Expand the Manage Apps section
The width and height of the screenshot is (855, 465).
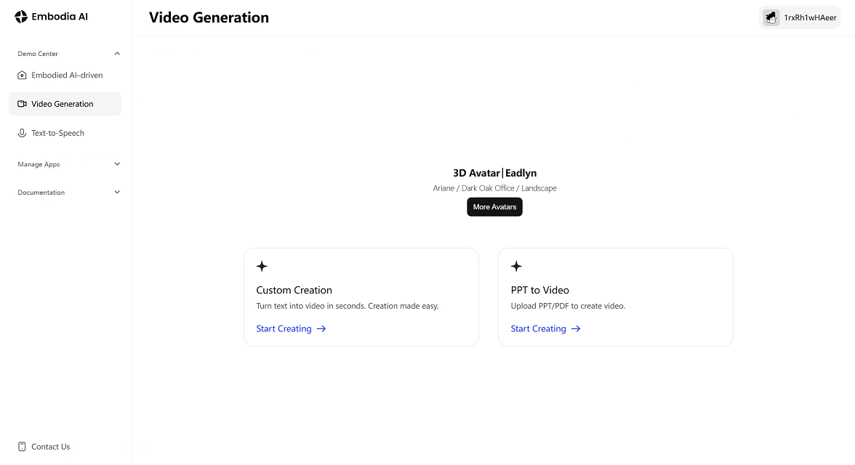(x=117, y=164)
